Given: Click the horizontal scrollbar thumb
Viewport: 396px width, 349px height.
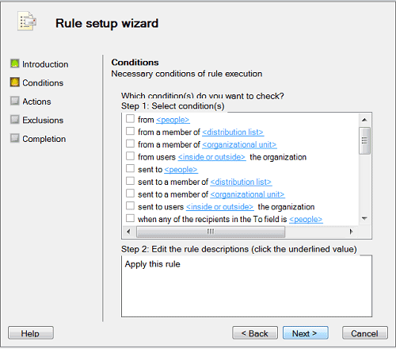Looking at the screenshot, I should pyautogui.click(x=211, y=232).
